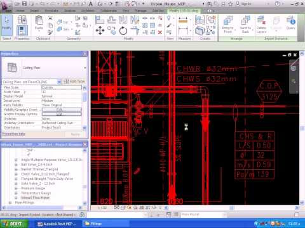
Task: Click Bring to Front icon
Action: pos(228,25)
